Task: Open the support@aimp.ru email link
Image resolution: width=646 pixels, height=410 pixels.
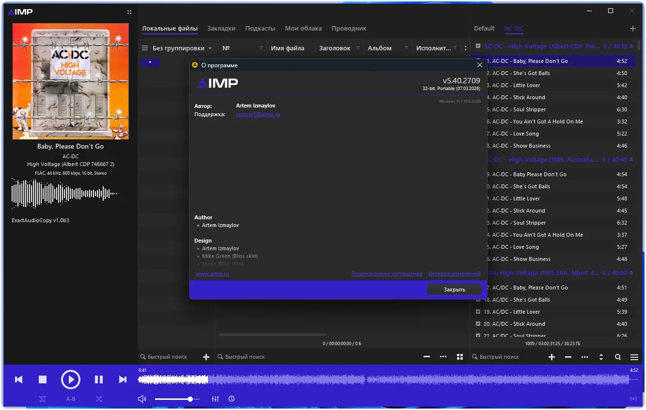Action: point(258,115)
